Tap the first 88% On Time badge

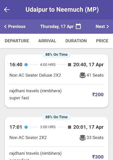pos(56,54)
